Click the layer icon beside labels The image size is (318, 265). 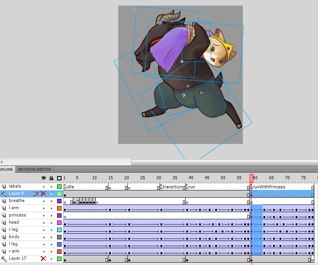tap(4, 186)
